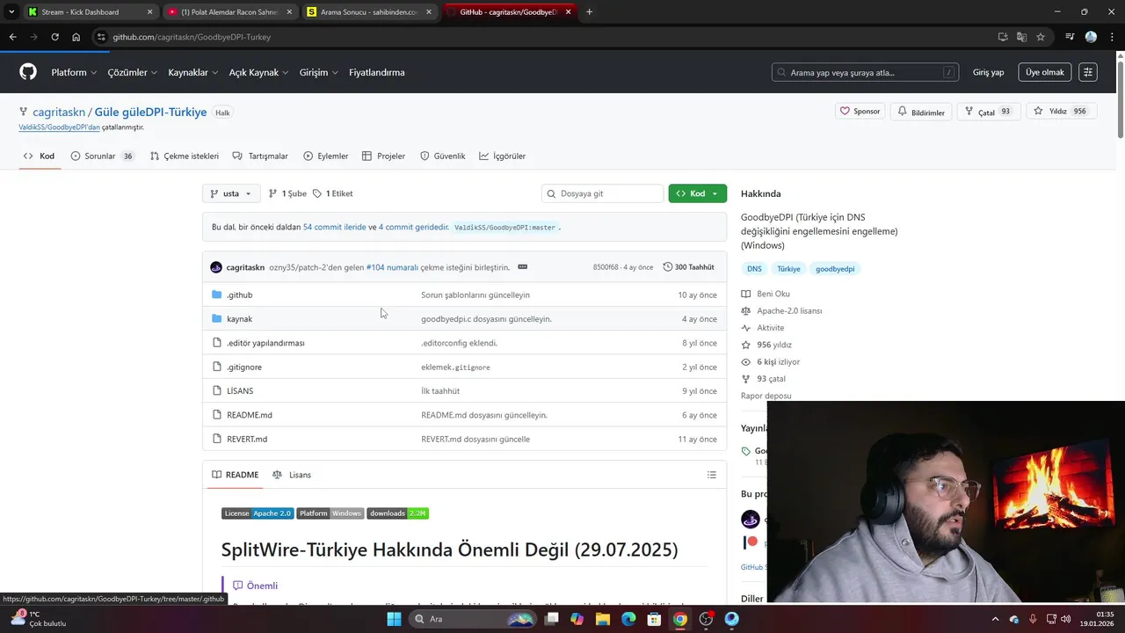The image size is (1125, 633).
Task: Click the License Apache 2.0 badge
Action: click(x=258, y=513)
